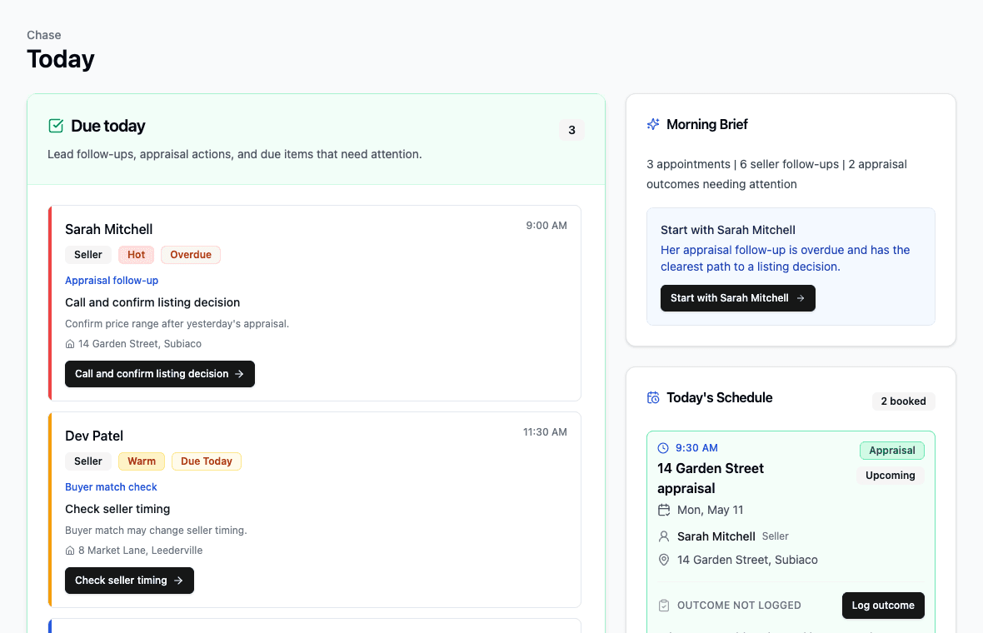Click the person icon beside Sarah Mitchell in schedule
983x633 pixels.
(664, 536)
